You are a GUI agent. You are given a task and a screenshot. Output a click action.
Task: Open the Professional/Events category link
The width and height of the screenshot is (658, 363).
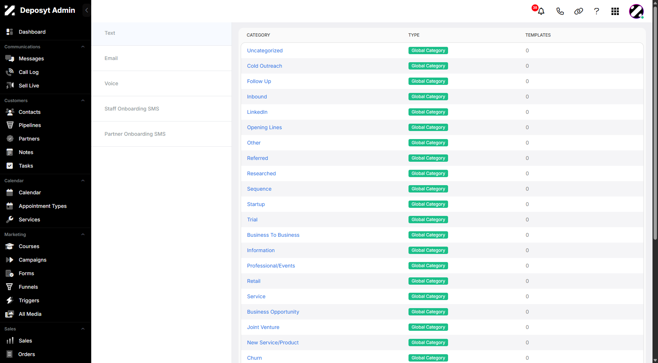coord(271,266)
